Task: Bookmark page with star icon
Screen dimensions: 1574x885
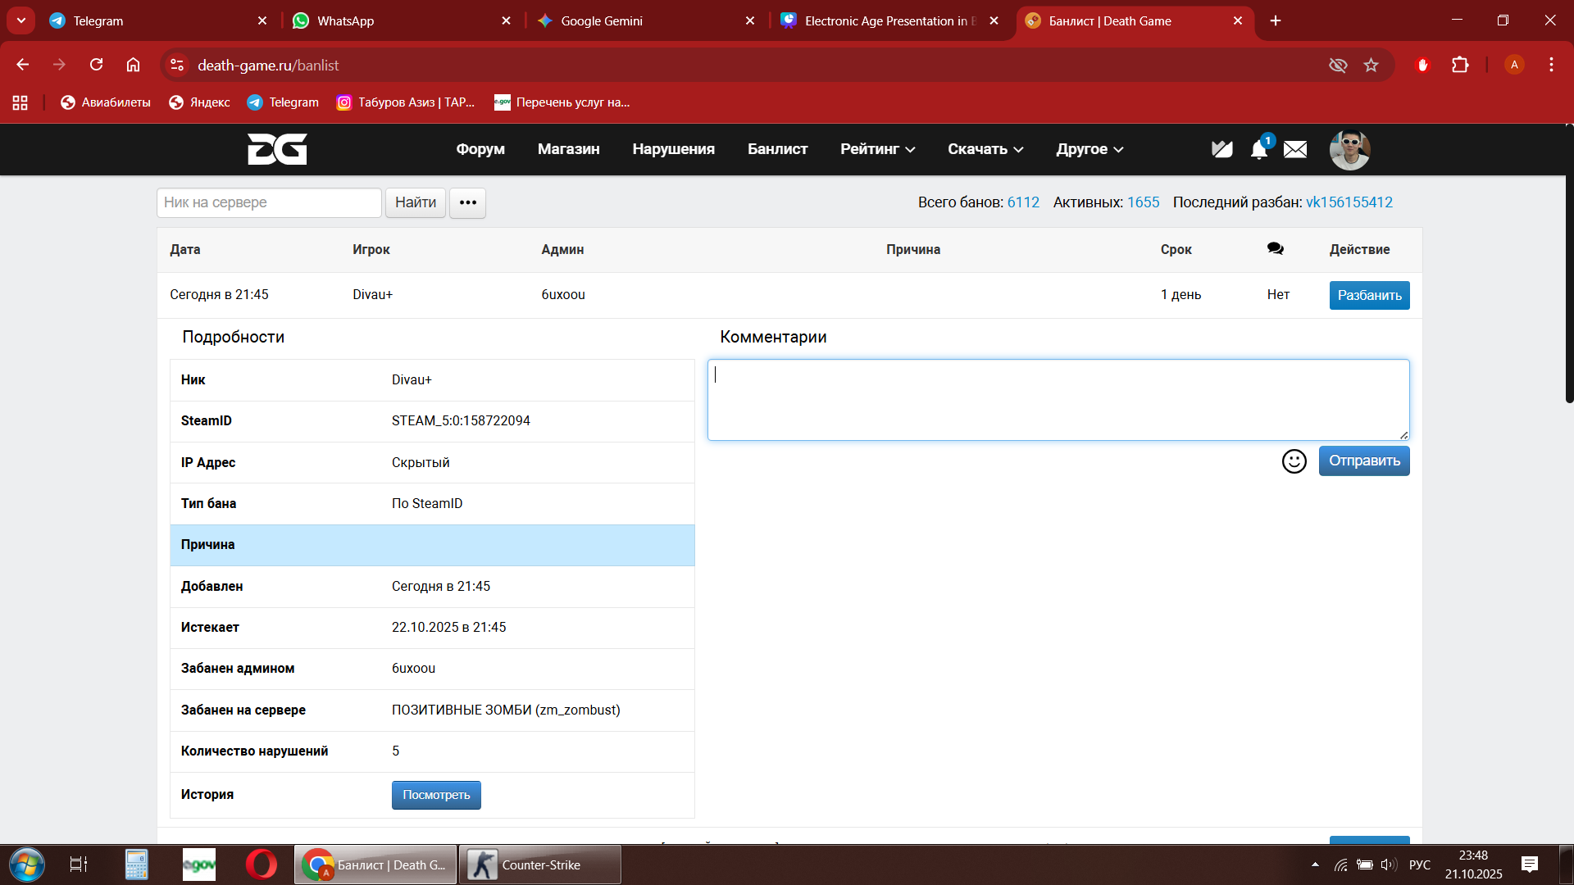Action: pyautogui.click(x=1371, y=66)
